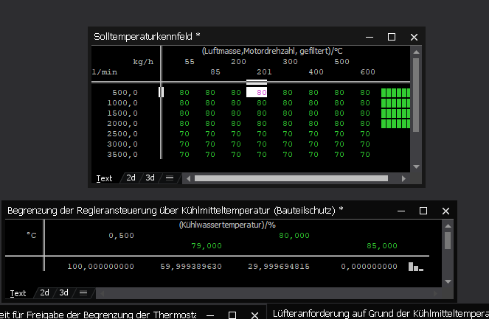Switch to 2d tab in Solltemperaturkennfeld window

pos(131,178)
